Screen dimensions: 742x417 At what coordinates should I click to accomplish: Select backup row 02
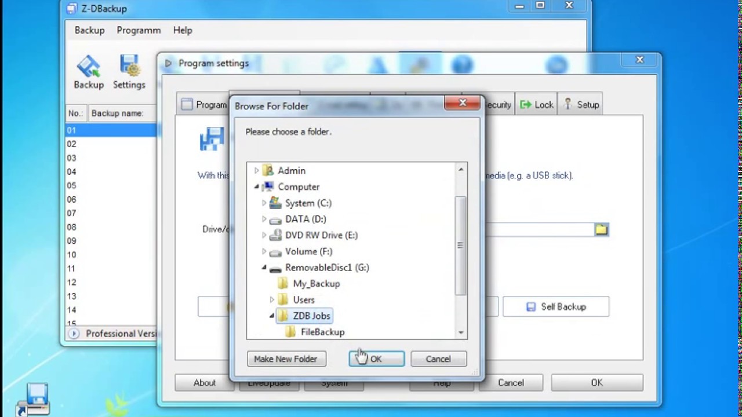pos(111,144)
